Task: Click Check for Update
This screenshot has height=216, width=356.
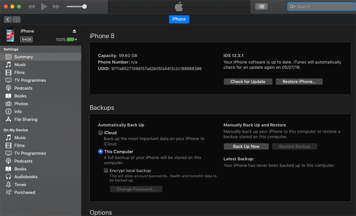Action: click(x=248, y=81)
